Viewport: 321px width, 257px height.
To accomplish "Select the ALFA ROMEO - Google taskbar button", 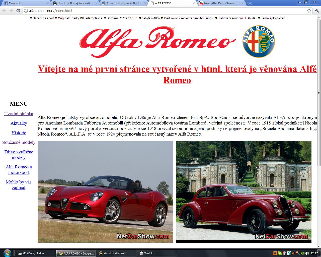I will [76, 253].
